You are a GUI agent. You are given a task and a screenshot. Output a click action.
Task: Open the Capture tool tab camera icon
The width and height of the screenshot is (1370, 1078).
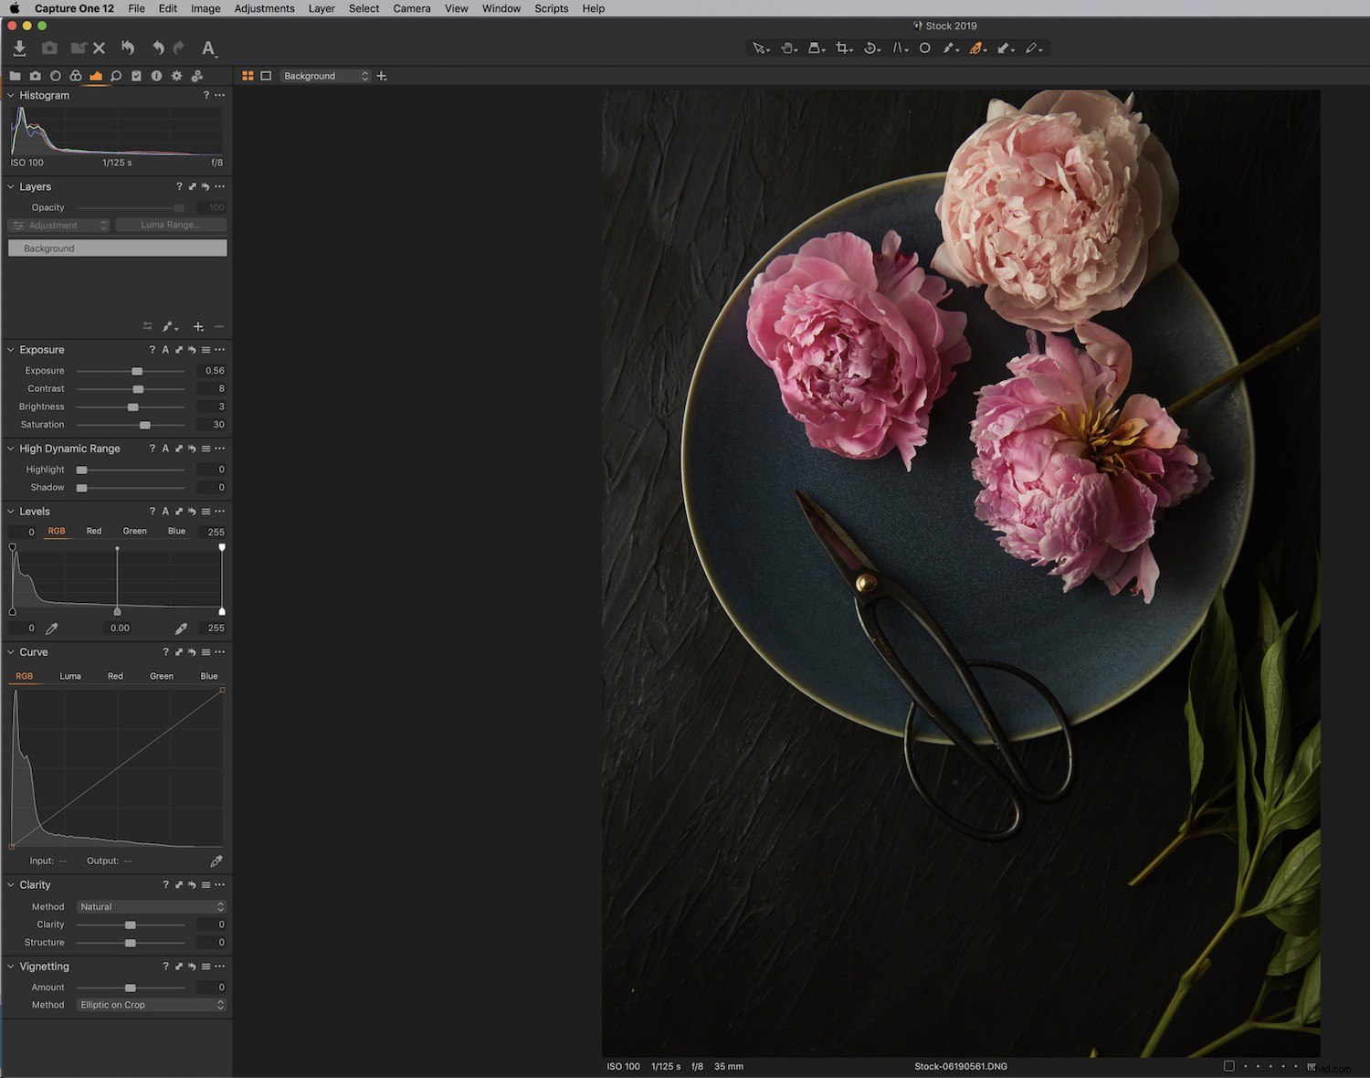[36, 76]
